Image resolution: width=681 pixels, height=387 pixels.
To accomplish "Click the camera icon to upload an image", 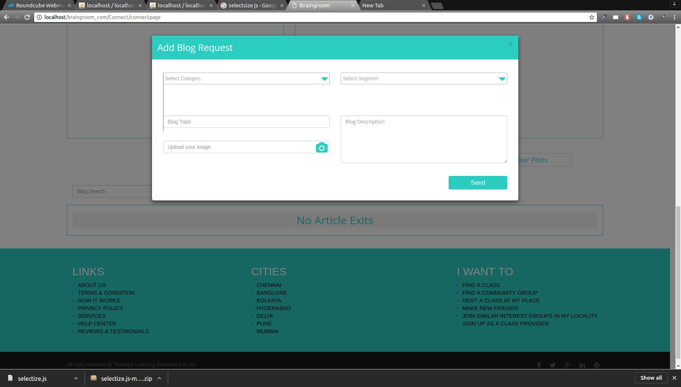I will 322,147.
